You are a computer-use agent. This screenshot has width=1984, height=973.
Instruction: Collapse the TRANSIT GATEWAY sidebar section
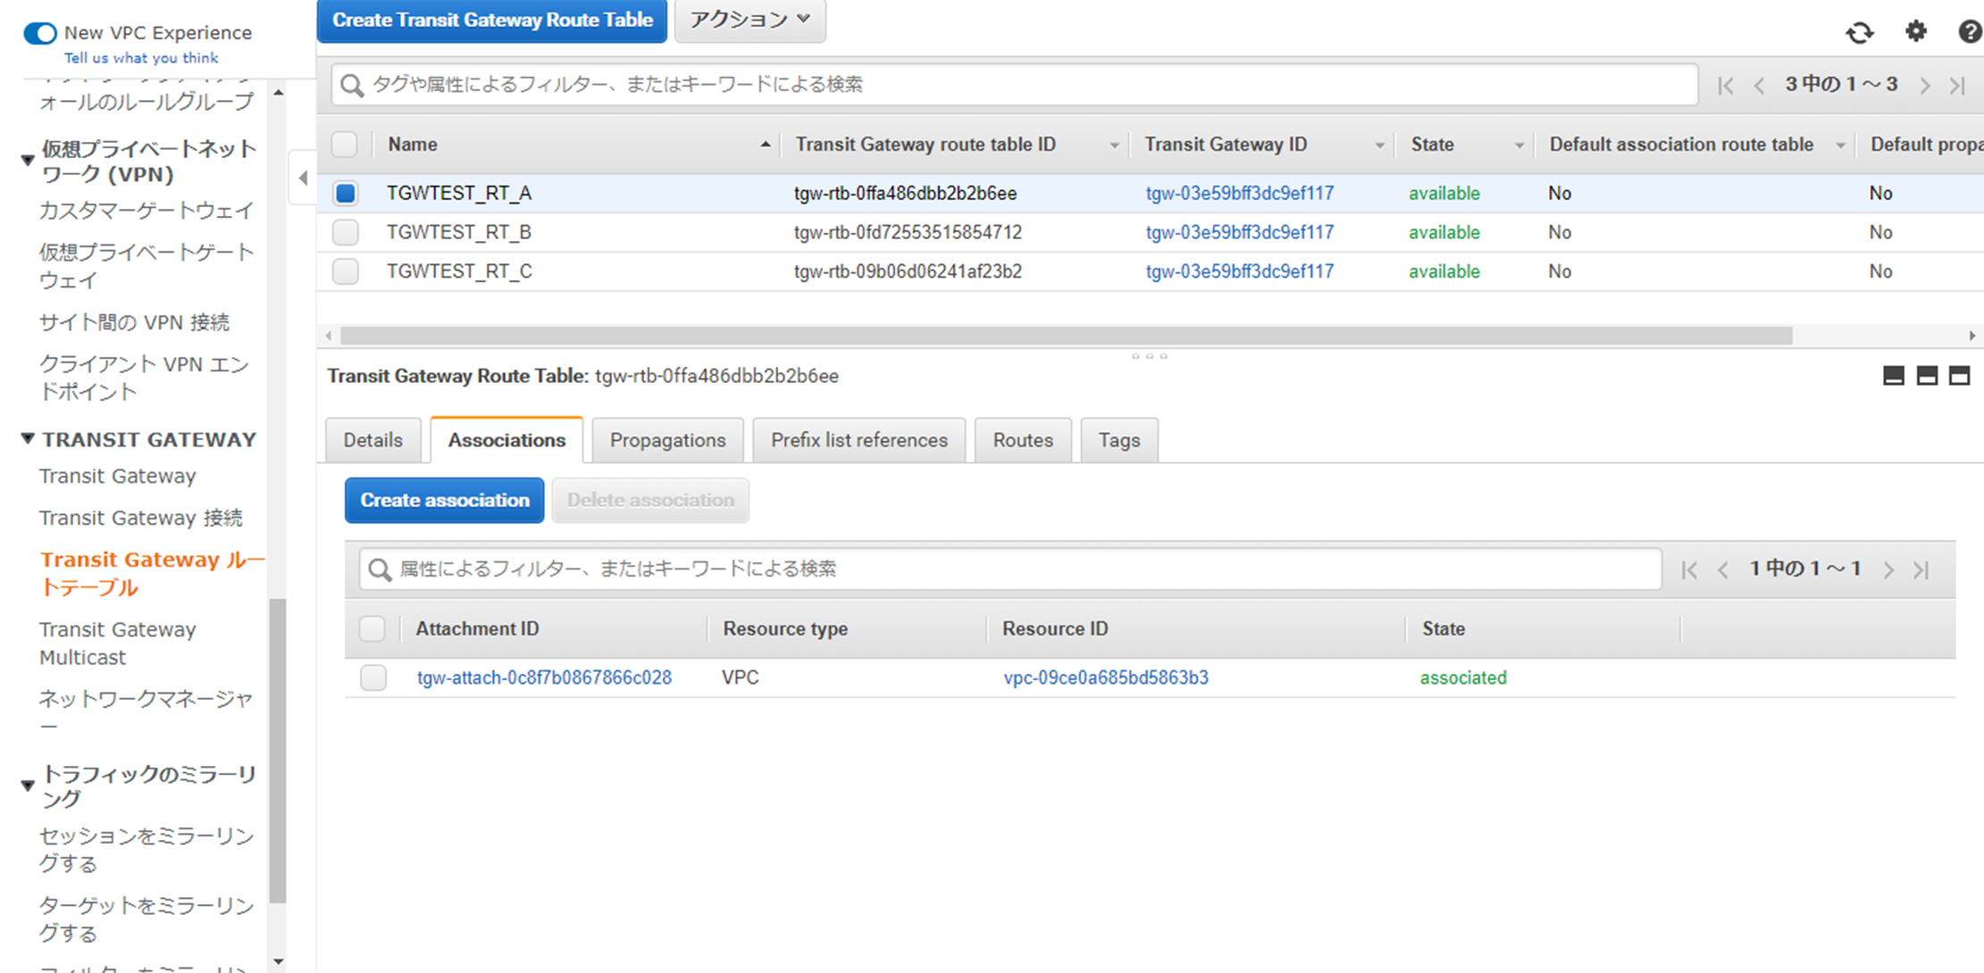(x=28, y=438)
